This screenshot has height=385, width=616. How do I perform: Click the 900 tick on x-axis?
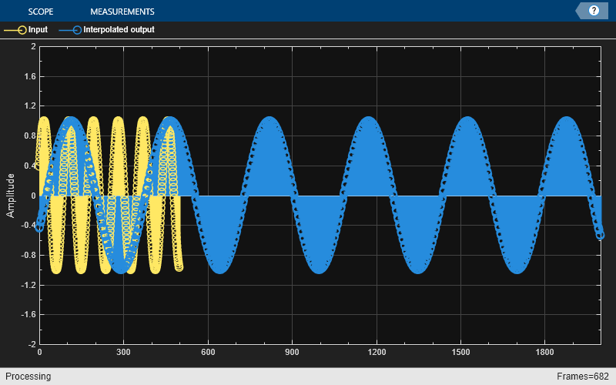click(292, 352)
